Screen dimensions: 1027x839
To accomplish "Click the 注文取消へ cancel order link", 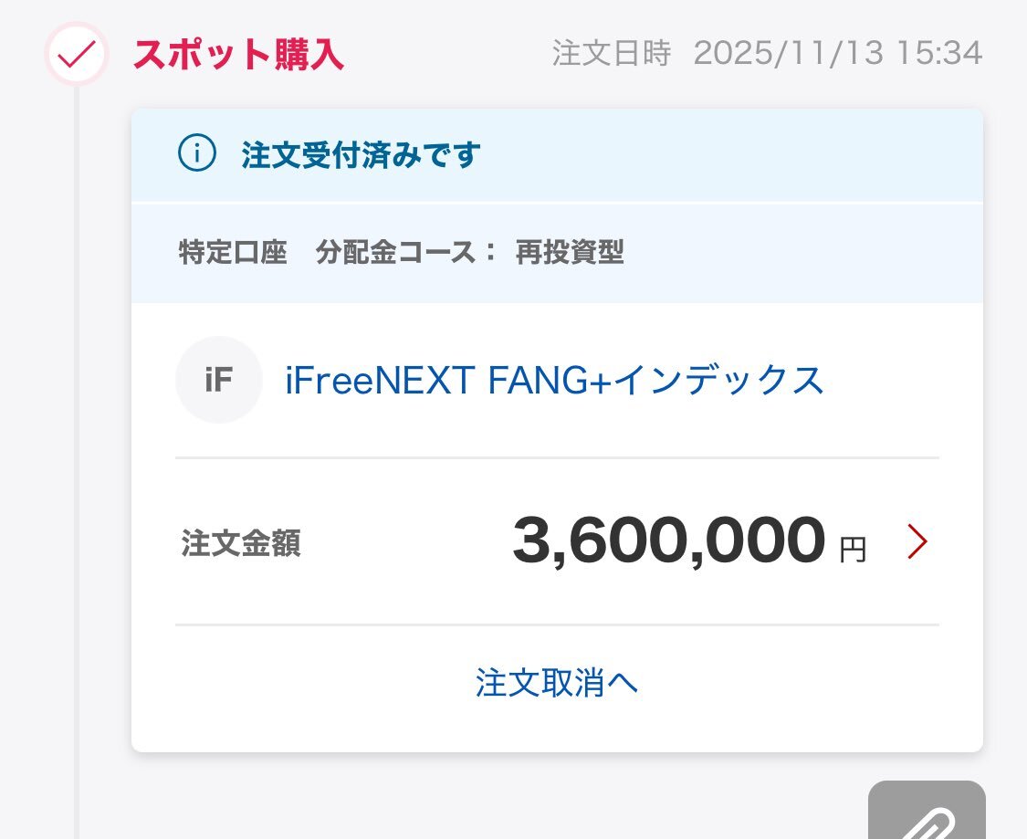I will [556, 683].
